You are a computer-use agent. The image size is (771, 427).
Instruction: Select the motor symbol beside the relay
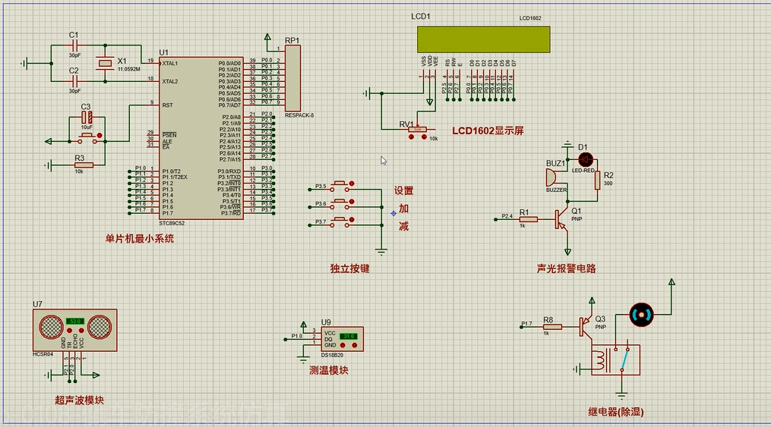641,313
